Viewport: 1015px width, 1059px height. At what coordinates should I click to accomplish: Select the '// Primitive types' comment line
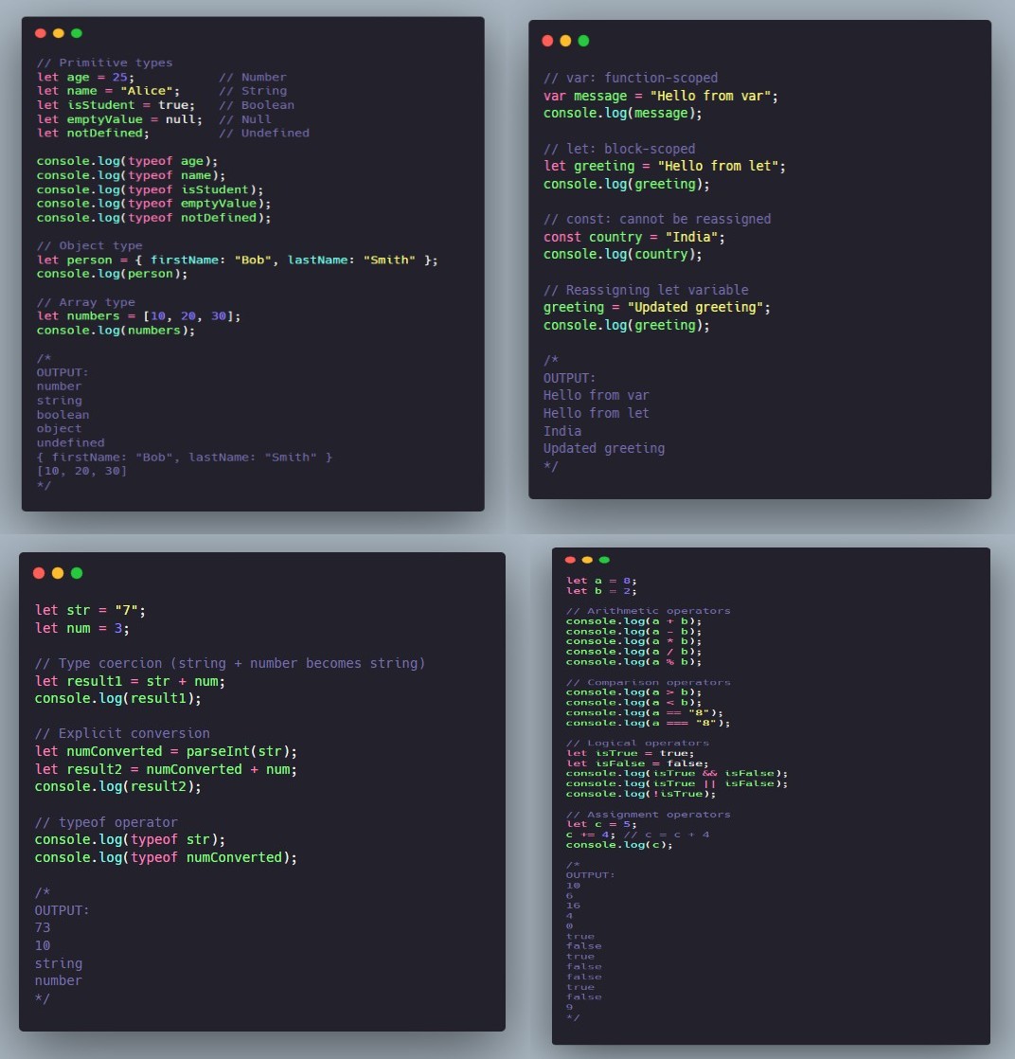(105, 63)
